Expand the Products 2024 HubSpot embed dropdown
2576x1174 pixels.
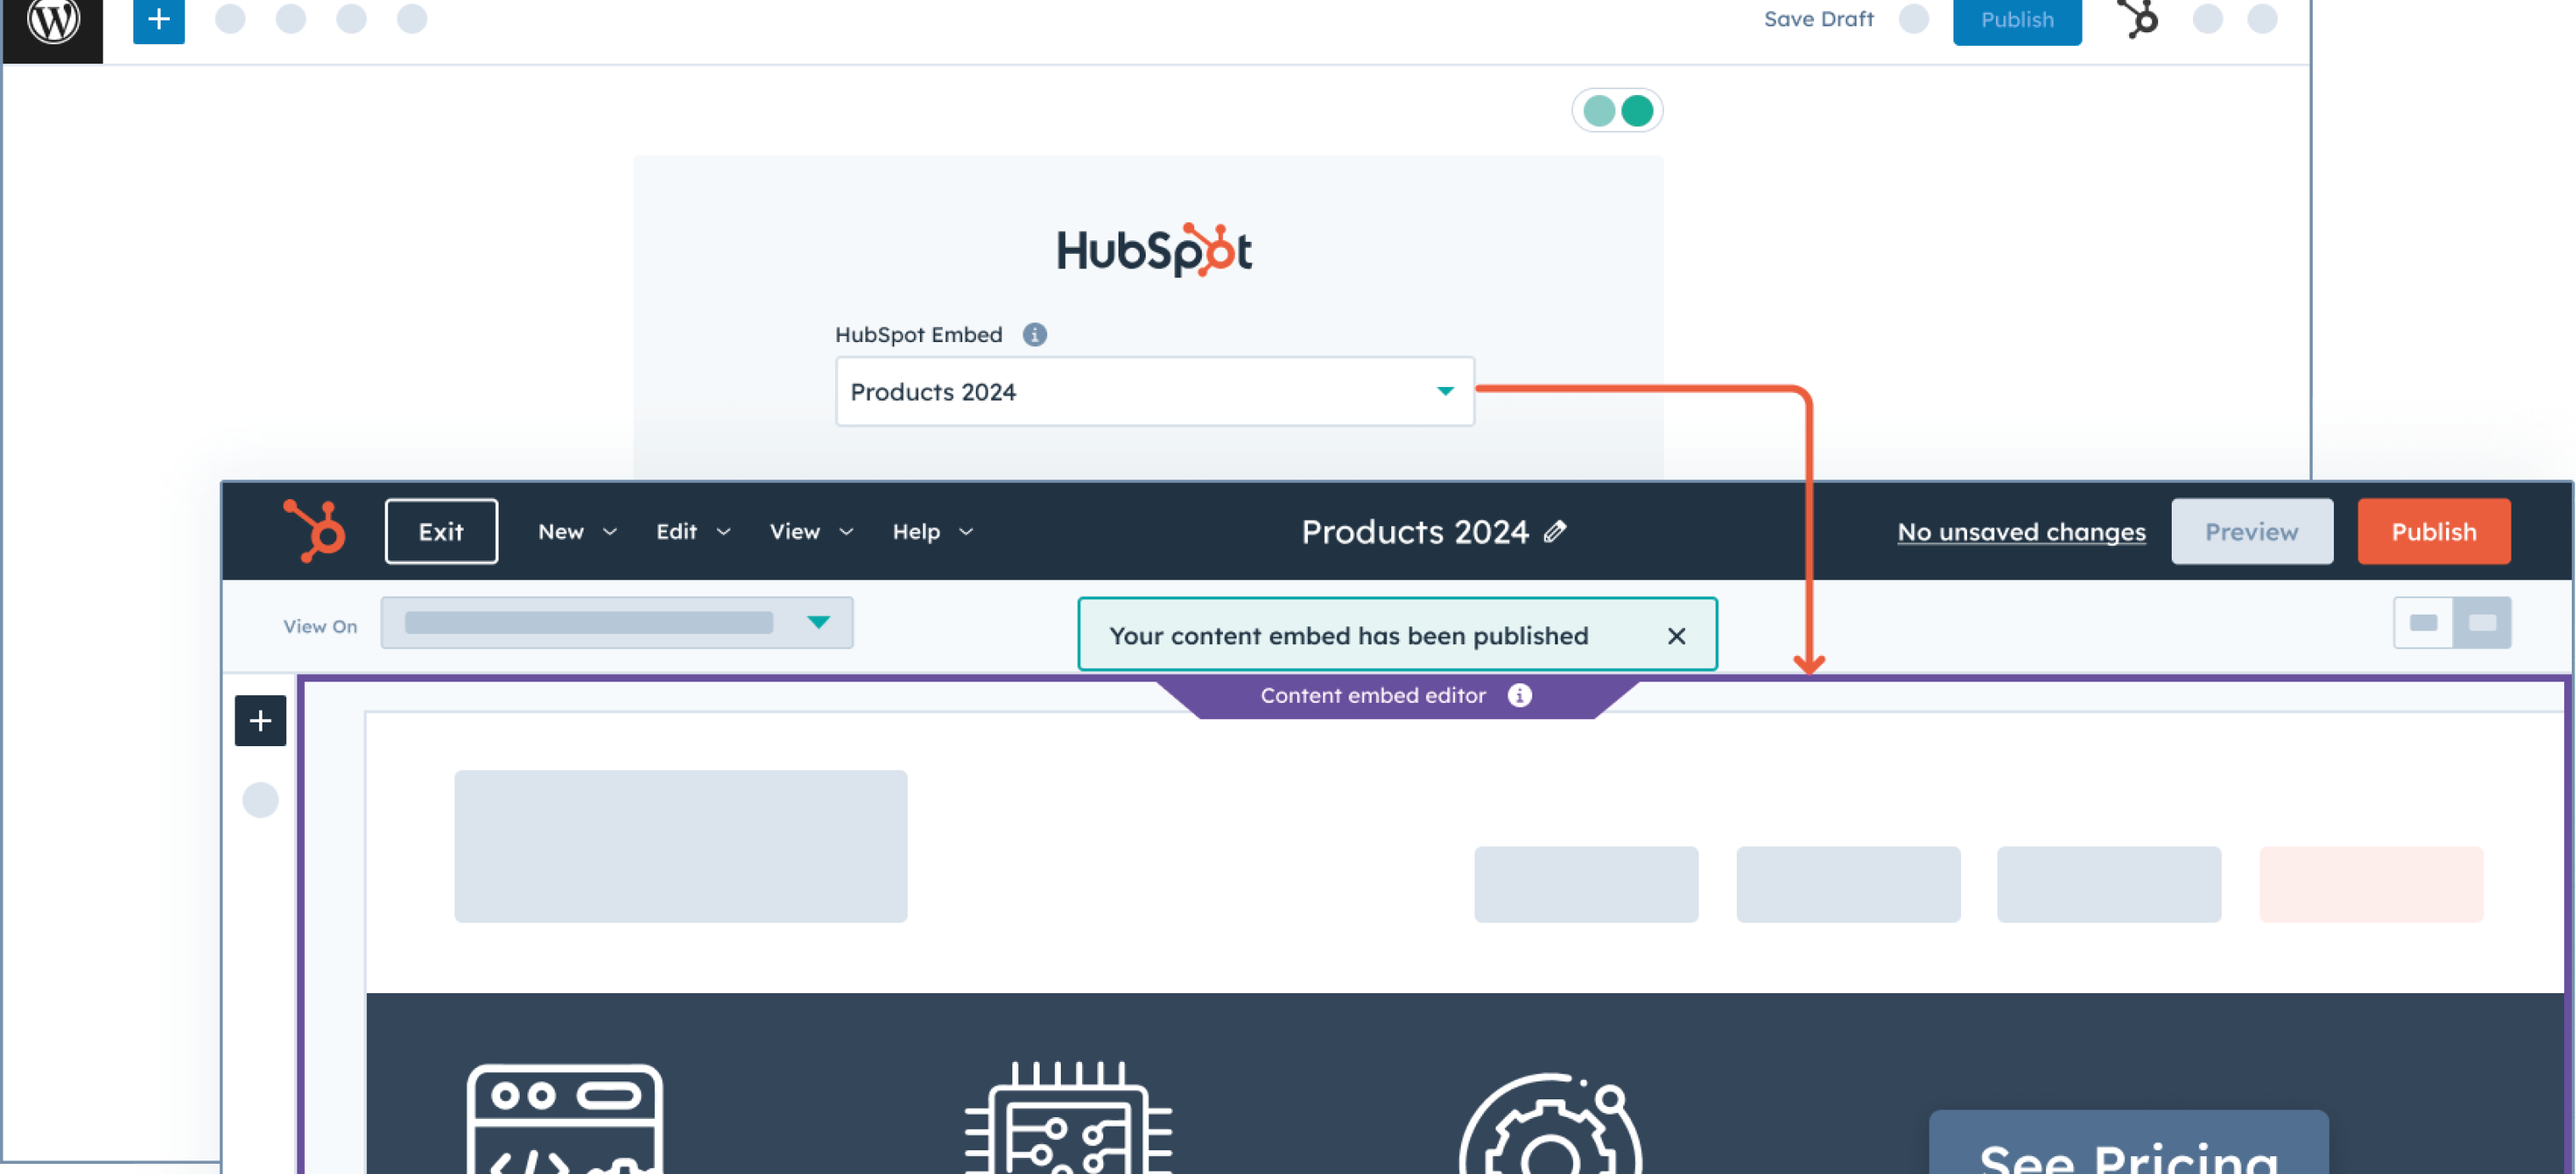pos(1442,392)
